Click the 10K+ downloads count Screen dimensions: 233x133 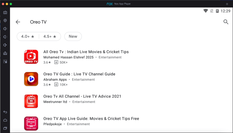(x=64, y=85)
